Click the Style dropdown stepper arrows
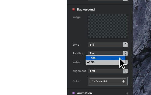This screenshot has height=95, width=151. 125,45
